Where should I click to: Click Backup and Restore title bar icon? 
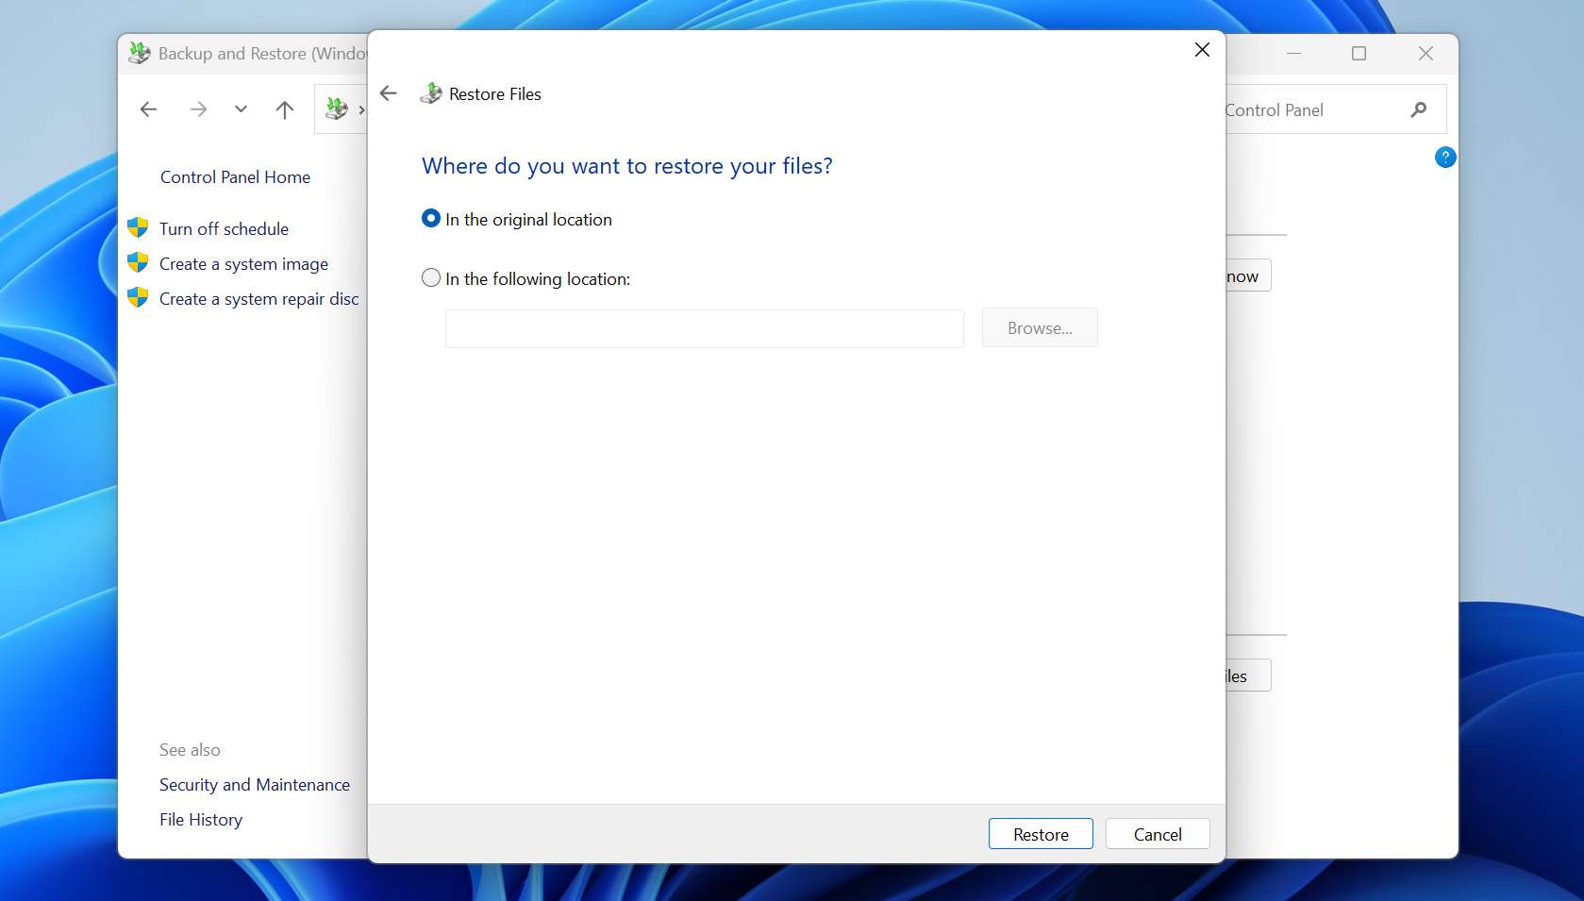[140, 53]
